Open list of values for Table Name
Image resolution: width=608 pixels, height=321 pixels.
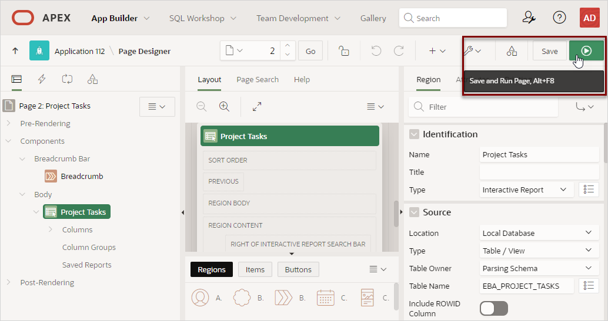point(589,286)
